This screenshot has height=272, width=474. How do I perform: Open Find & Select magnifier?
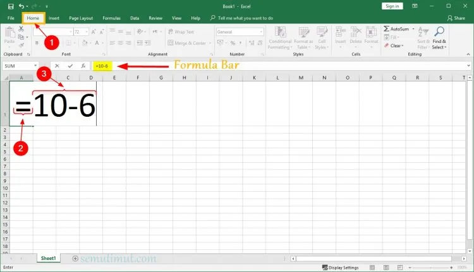pyautogui.click(x=439, y=38)
